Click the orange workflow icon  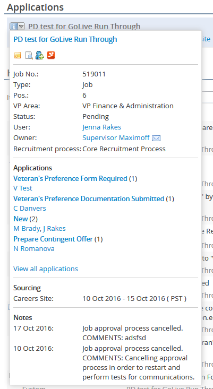pyautogui.click(x=51, y=55)
